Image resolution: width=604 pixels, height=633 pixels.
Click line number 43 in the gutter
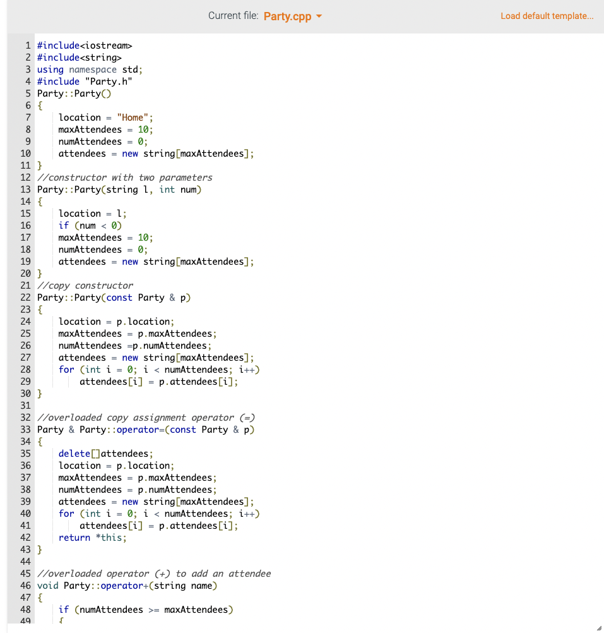[26, 550]
